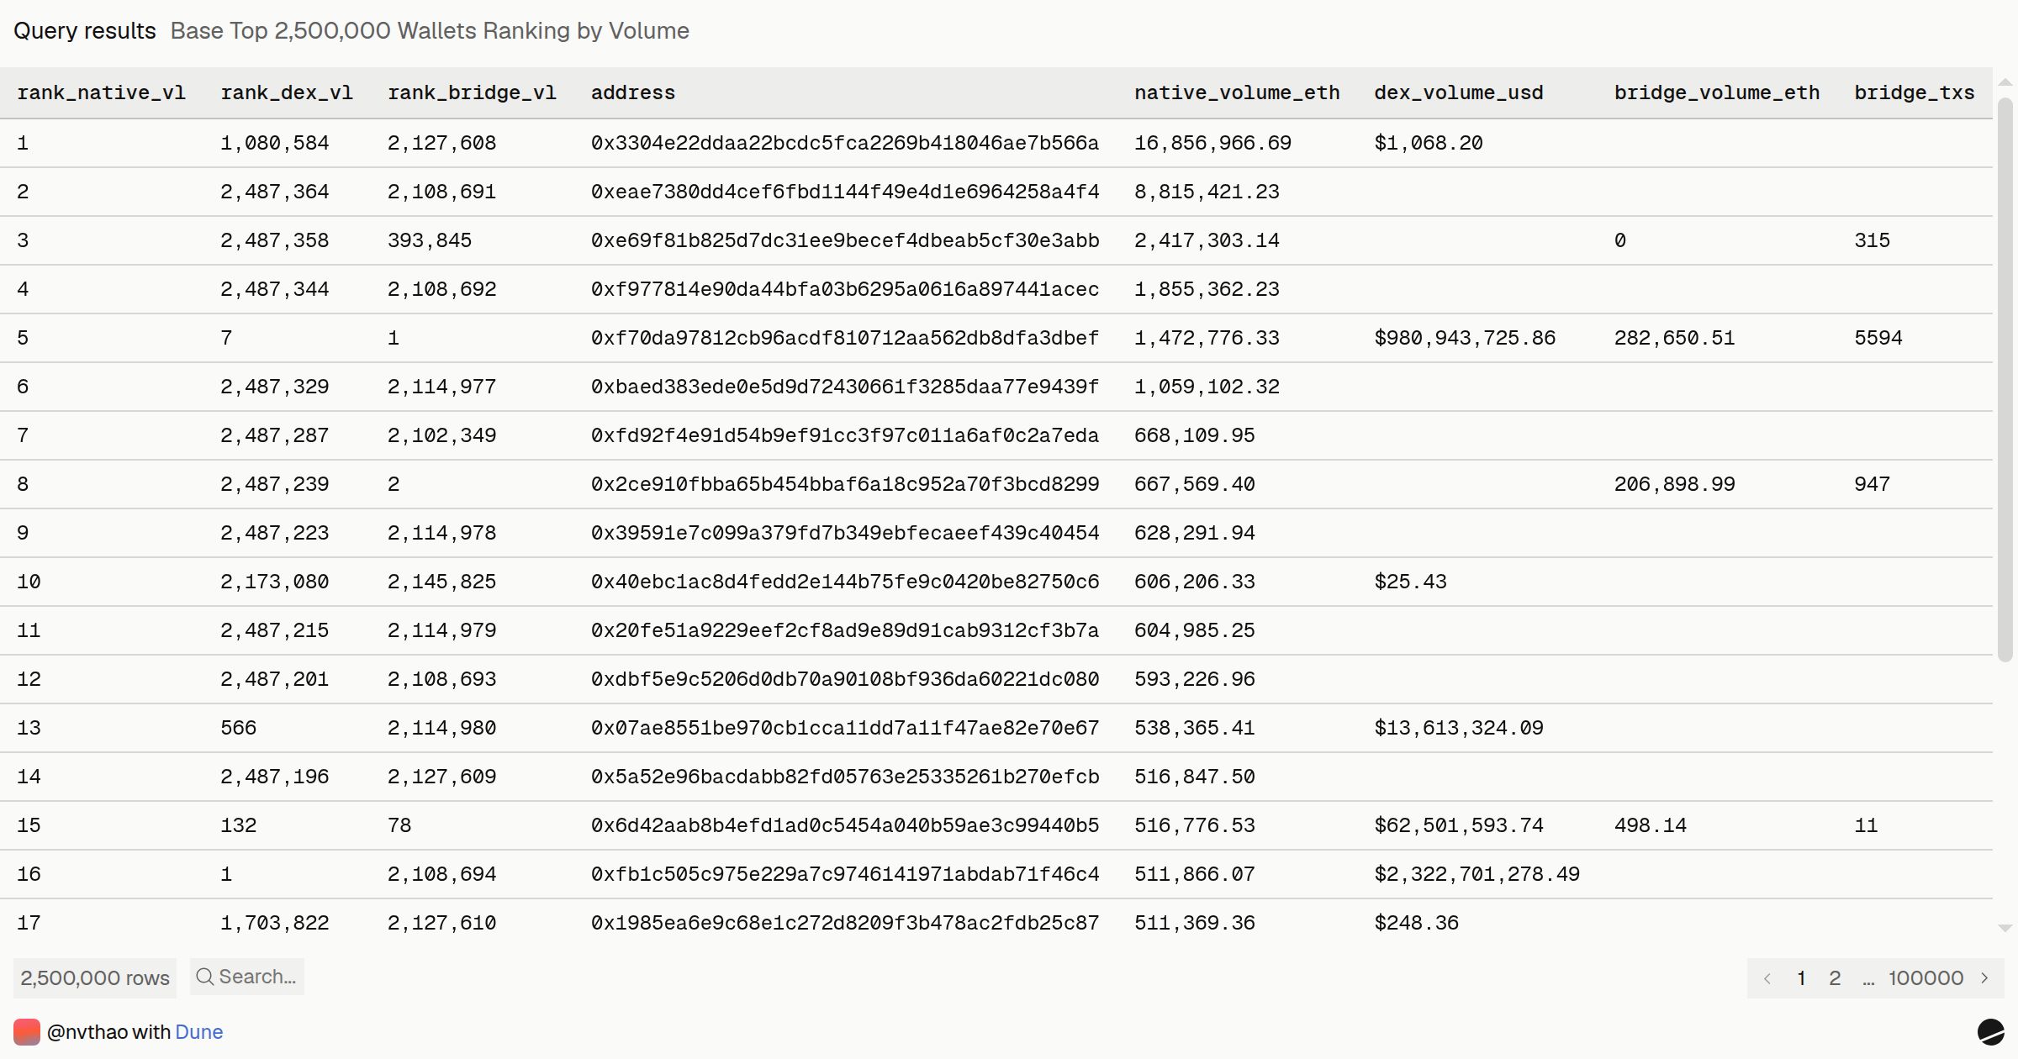Select dex volume $980,943,725.86 cell
The image size is (2018, 1059).
coord(1465,338)
